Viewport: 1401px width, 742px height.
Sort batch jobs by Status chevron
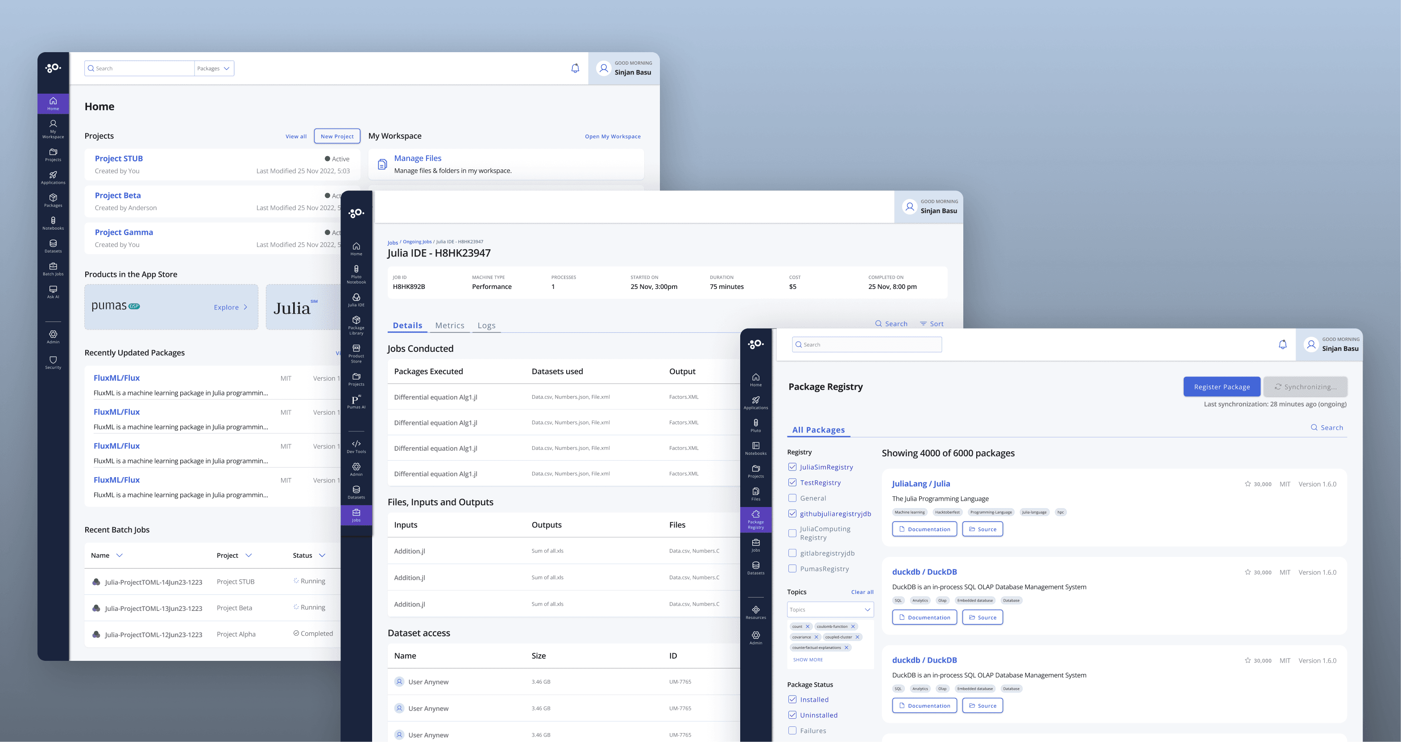point(322,555)
